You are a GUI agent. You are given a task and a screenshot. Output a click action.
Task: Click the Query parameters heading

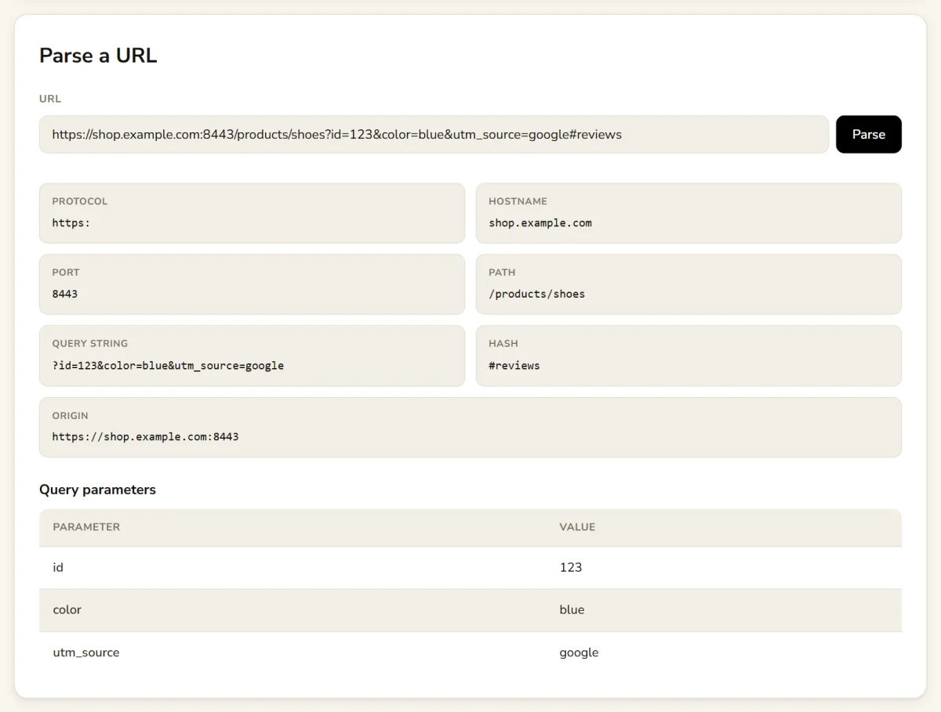tap(97, 490)
